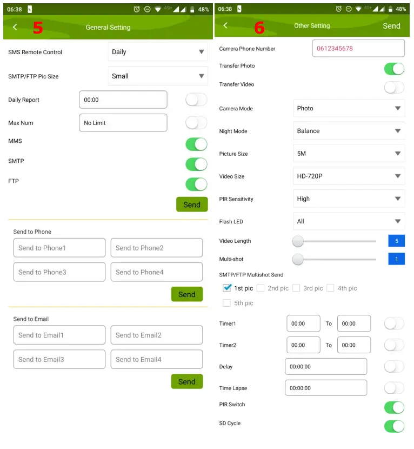
Task: Click the Multi-shot slider handle
Action: 298,260
